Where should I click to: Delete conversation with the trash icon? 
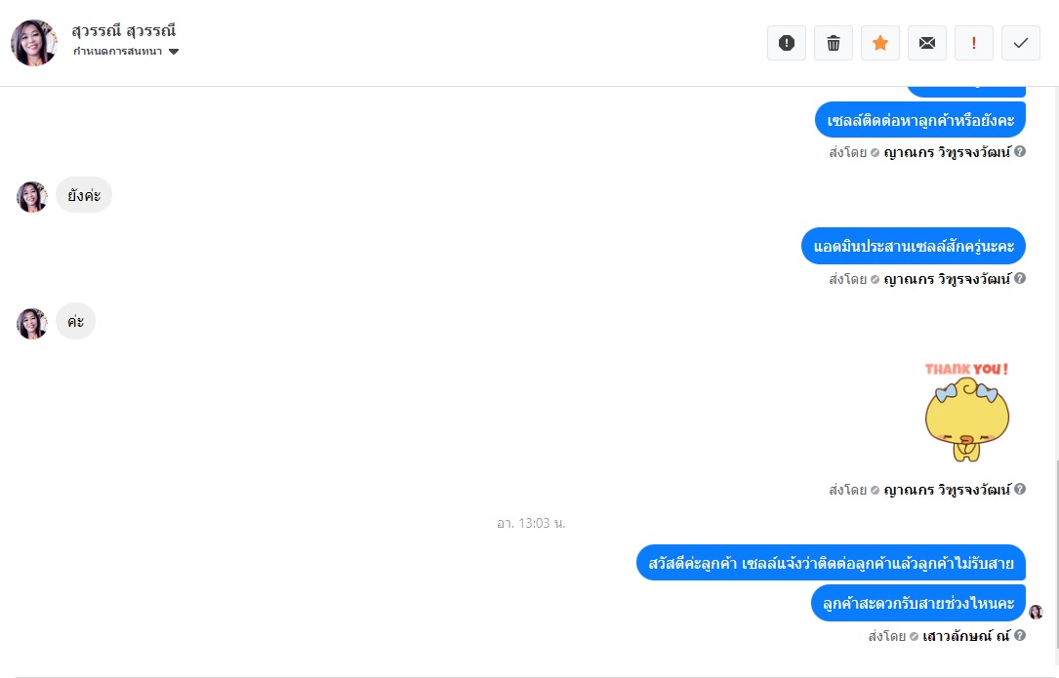[x=834, y=43]
